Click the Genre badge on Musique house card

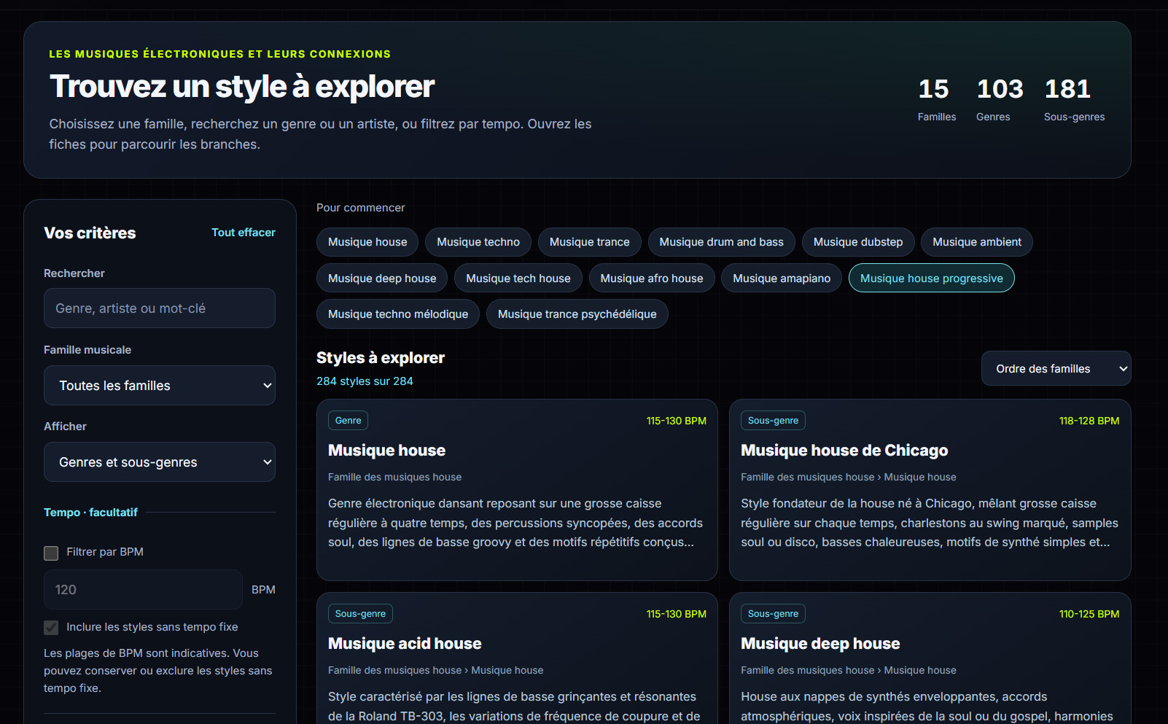click(x=348, y=421)
